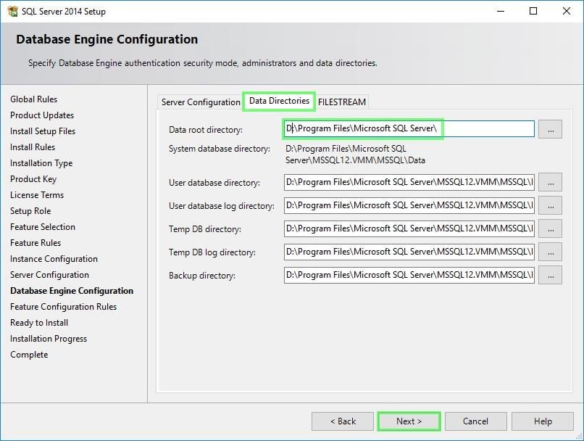This screenshot has width=584, height=441.
Task: Click Install Rules step
Action: pyautogui.click(x=33, y=147)
